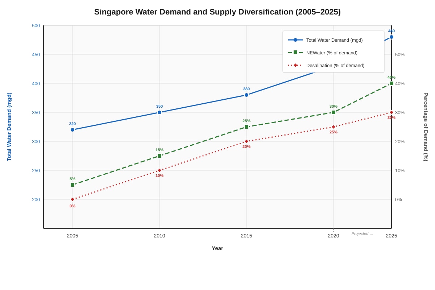Click the 200 left-axis tick label
The height and width of the screenshot is (290, 435).
(x=36, y=199)
